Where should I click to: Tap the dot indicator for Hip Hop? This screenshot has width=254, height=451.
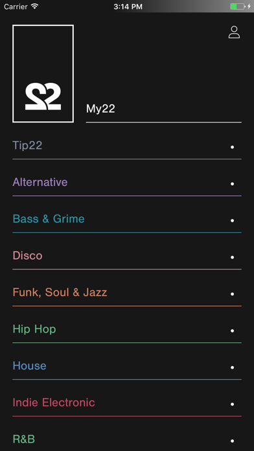coord(232,330)
